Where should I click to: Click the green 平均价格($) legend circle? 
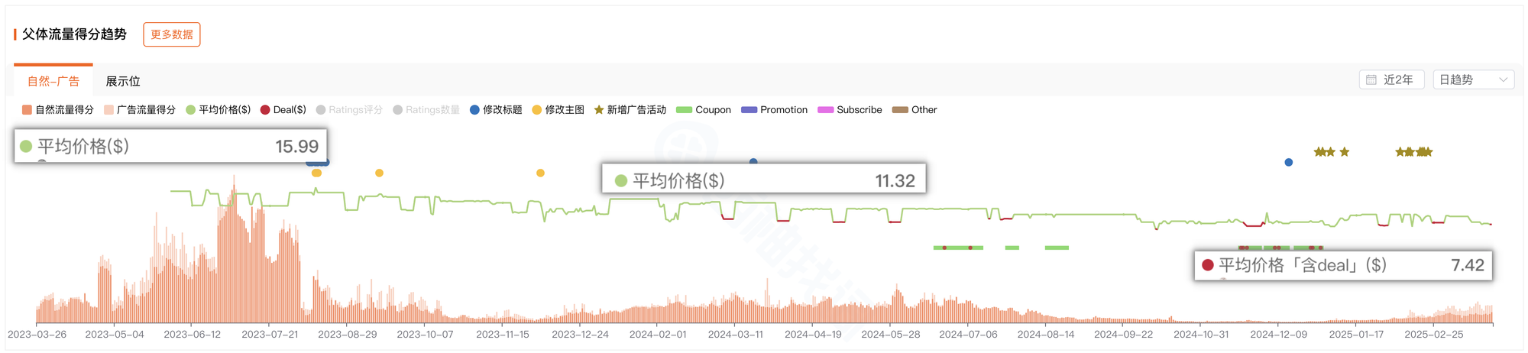point(190,110)
